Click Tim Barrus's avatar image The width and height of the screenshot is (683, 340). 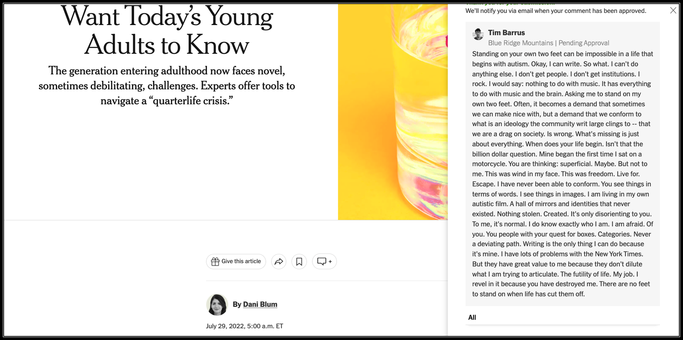tap(478, 34)
